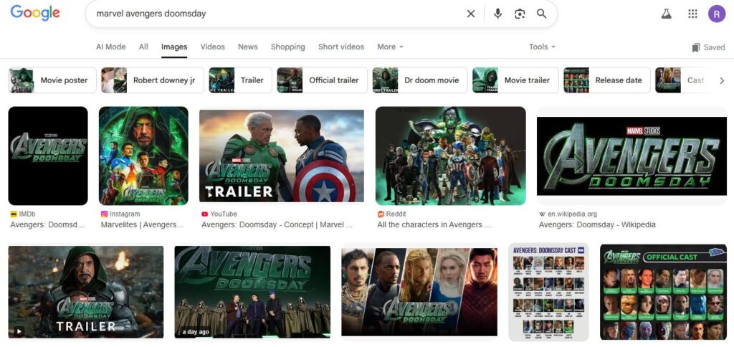Viewport: 734px width, 347px height.
Task: Click the IMDb source name
Action: tap(27, 214)
